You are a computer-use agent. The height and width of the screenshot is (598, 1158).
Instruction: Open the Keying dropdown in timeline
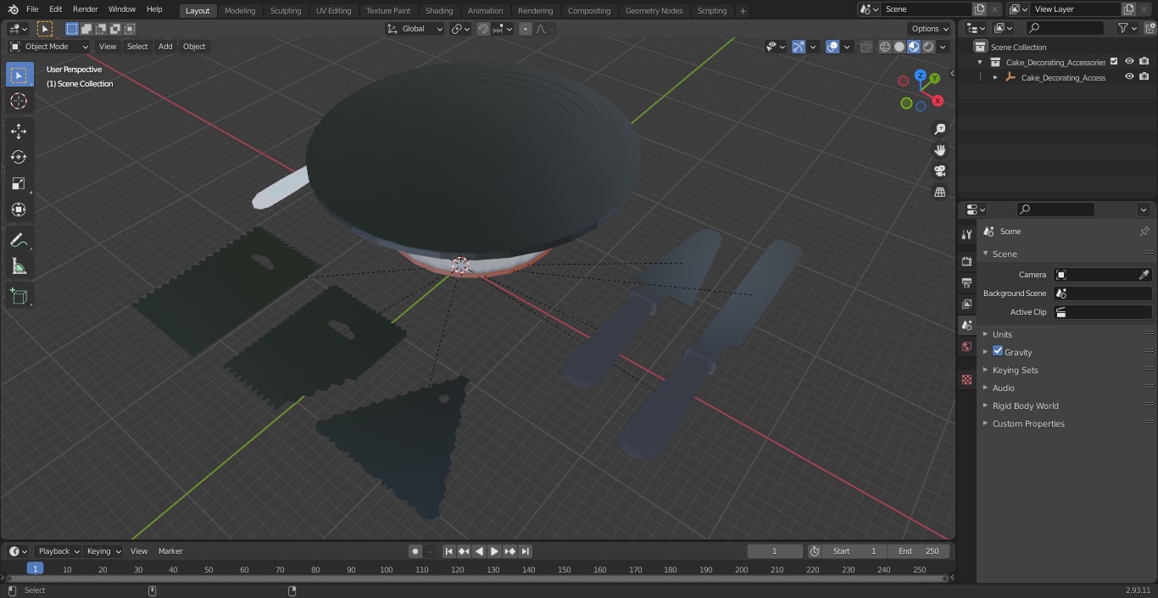tap(103, 551)
